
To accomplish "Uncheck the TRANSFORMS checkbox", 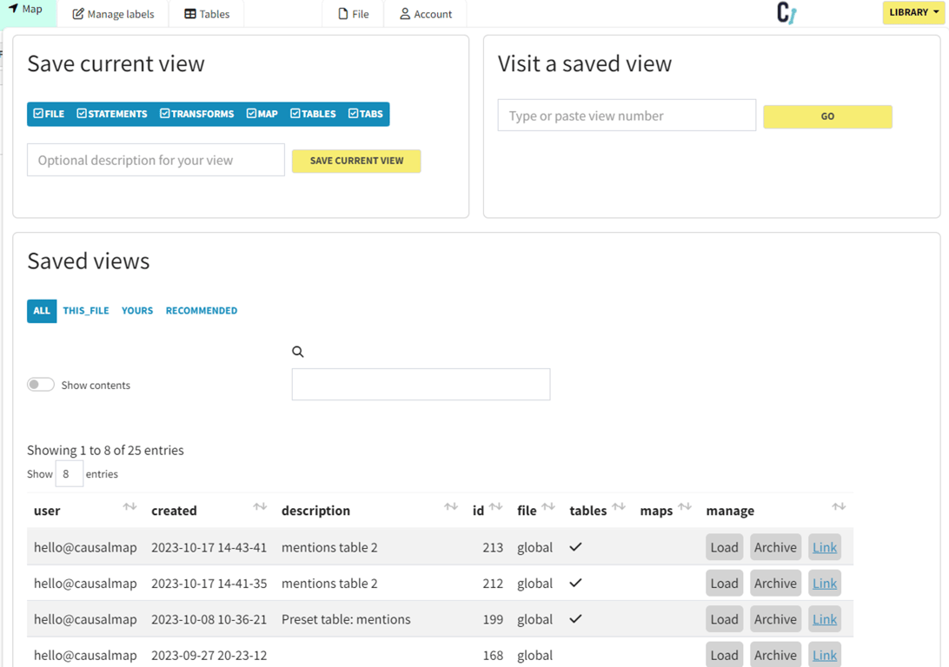I will pyautogui.click(x=165, y=114).
